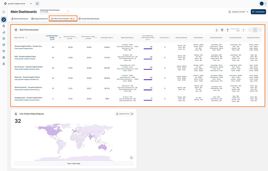Click the 87.84% continuation rate cell

tap(107, 47)
